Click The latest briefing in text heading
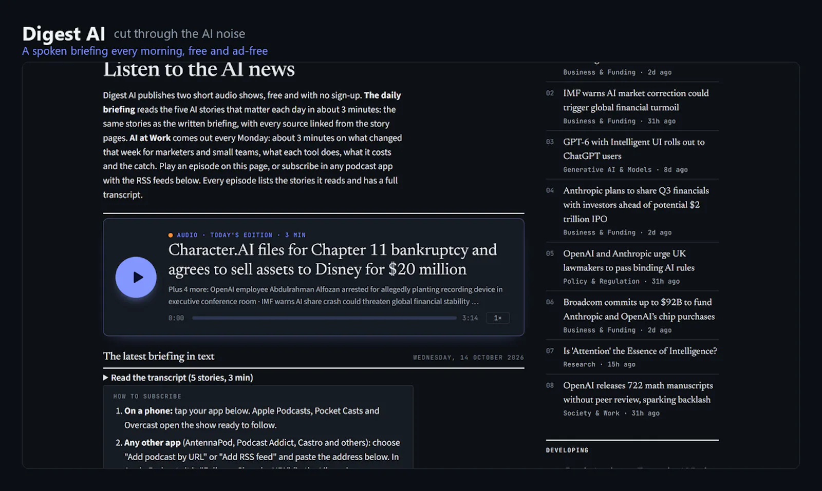 pyautogui.click(x=159, y=357)
